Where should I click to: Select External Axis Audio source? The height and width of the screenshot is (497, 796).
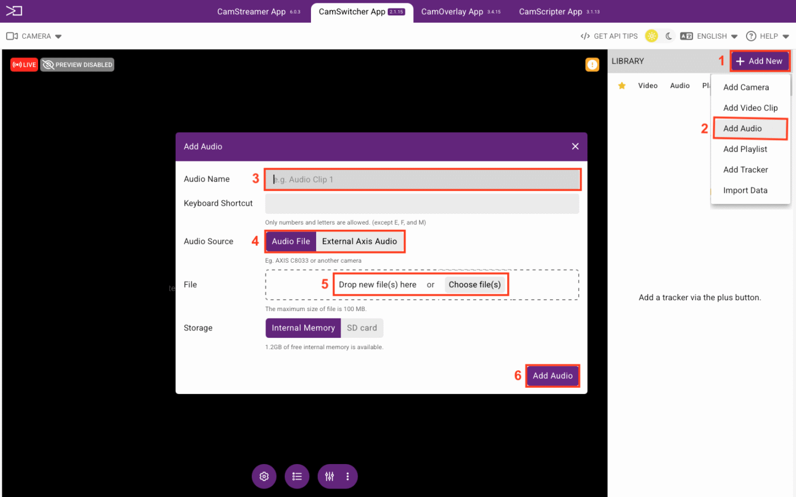pos(359,242)
